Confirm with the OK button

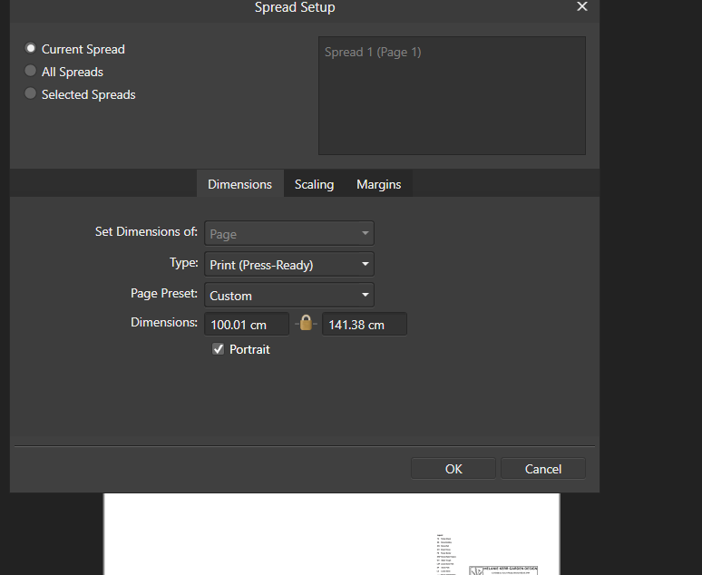click(453, 469)
